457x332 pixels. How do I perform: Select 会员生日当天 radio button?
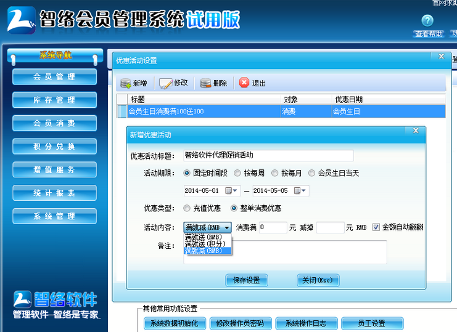pos(311,173)
